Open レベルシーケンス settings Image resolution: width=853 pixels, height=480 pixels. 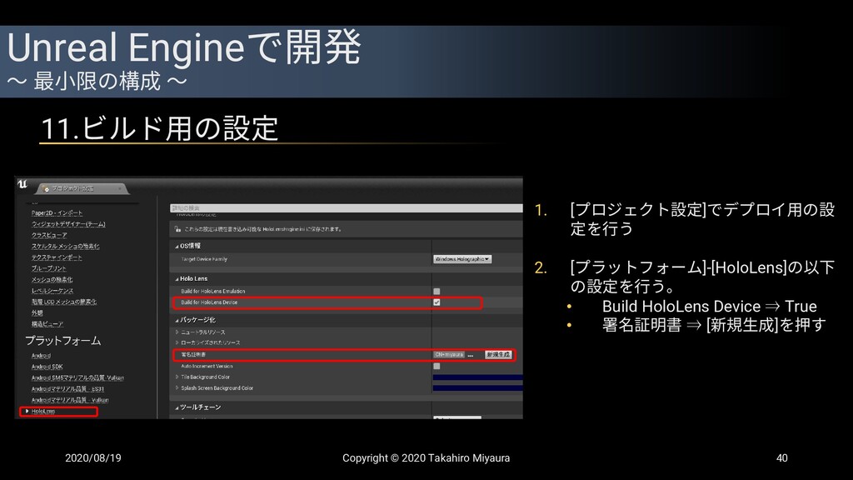point(52,291)
